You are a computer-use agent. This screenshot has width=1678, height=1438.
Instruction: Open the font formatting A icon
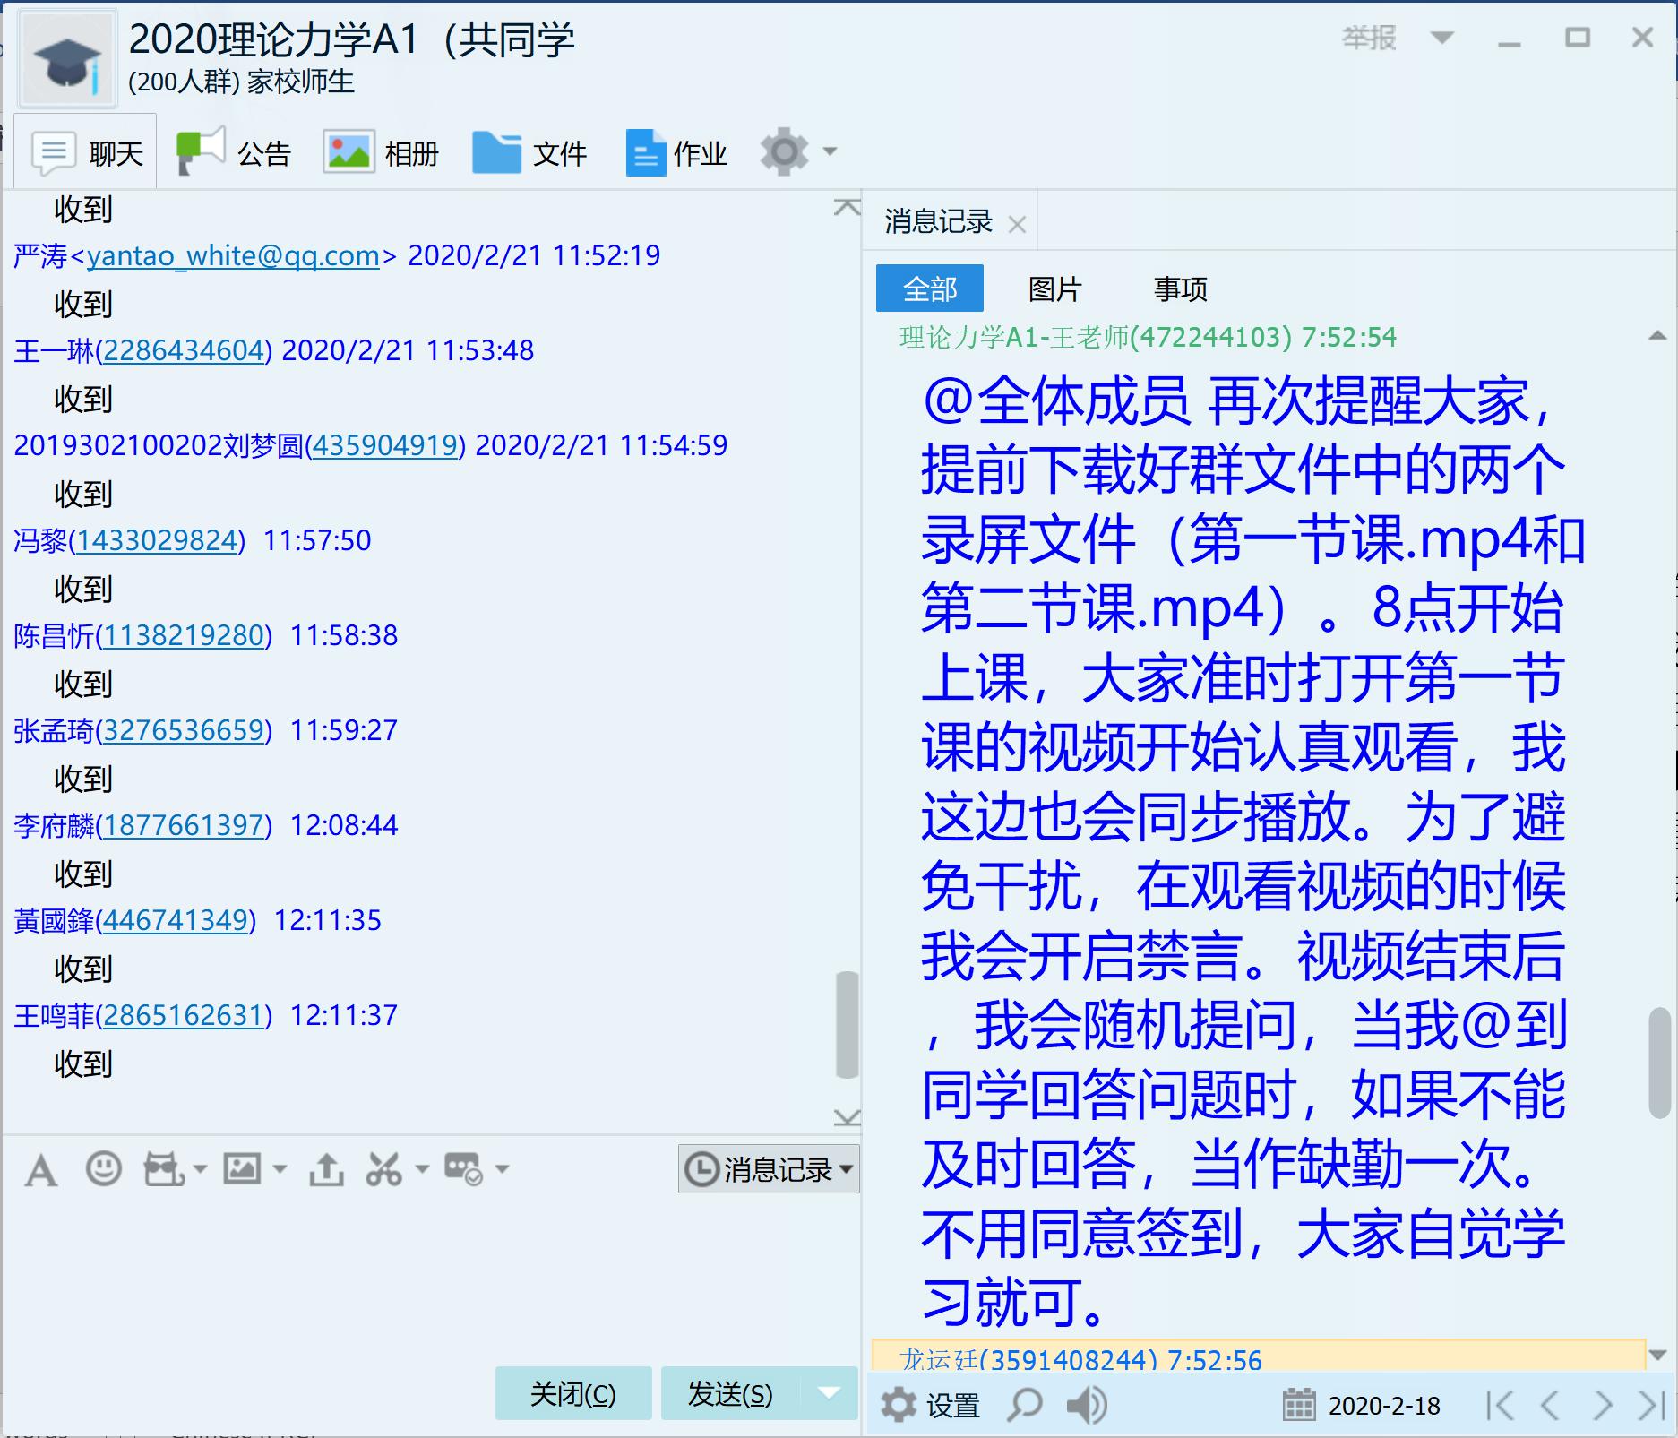pyautogui.click(x=41, y=1170)
